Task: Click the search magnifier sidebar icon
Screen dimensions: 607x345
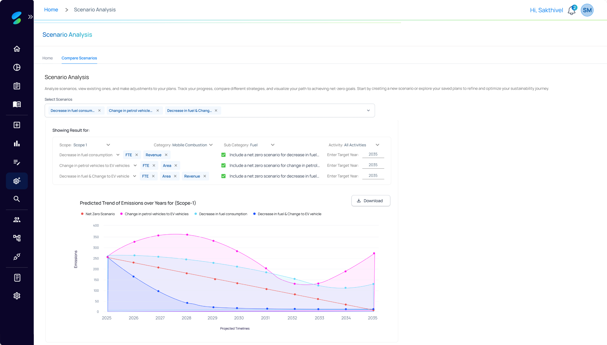Action: pyautogui.click(x=17, y=199)
